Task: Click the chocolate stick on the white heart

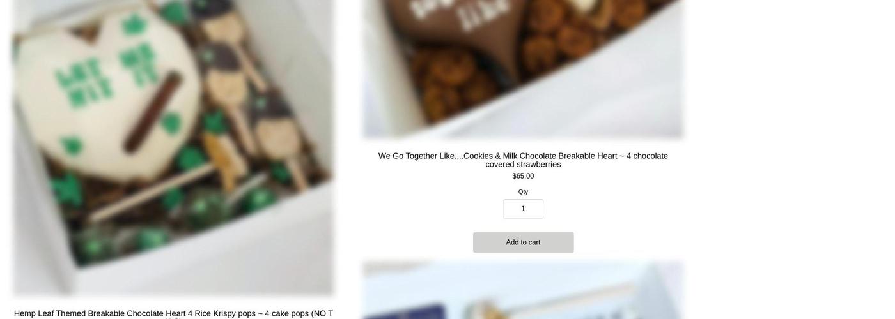Action: (x=152, y=113)
